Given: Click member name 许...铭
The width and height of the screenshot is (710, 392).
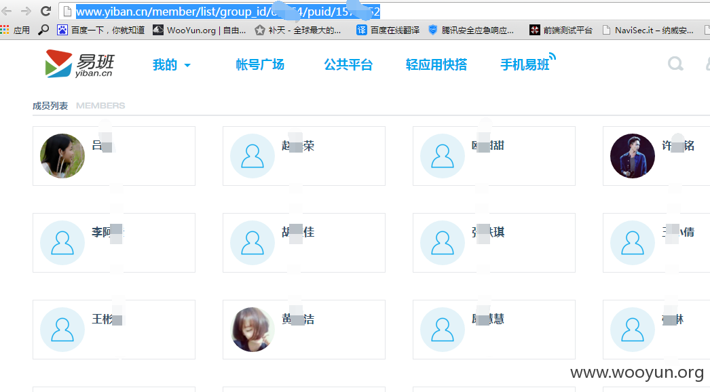Looking at the screenshot, I should coord(678,146).
